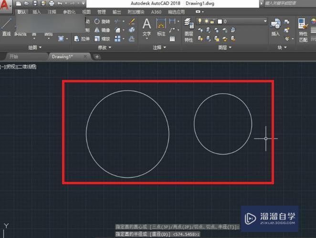This screenshot has height=238, width=316.
Task: Expand the Modify (修改) panel
Action: (x=105, y=48)
